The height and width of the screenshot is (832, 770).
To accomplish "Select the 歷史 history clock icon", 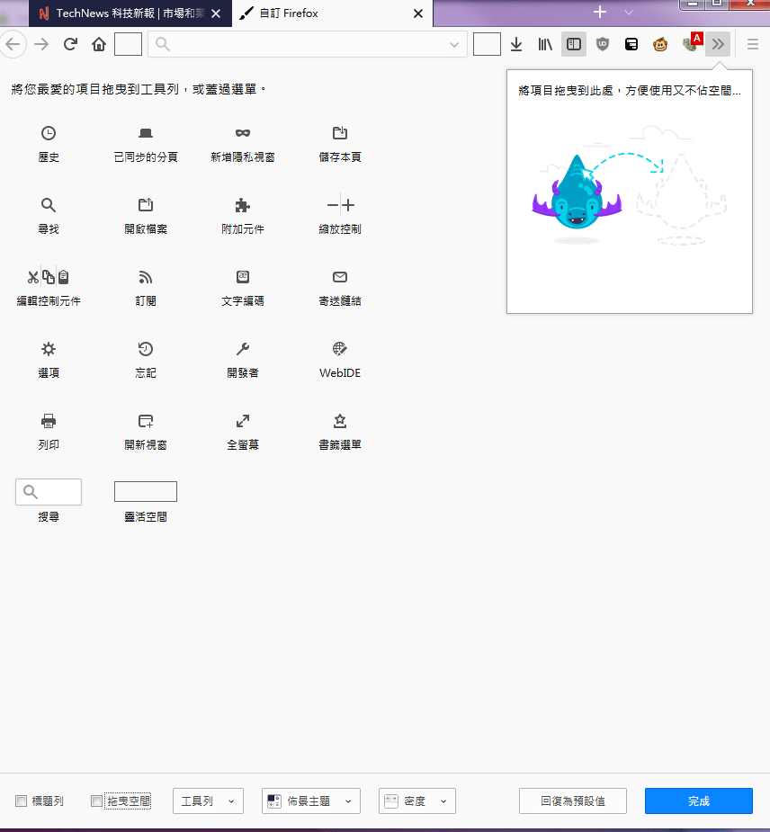I will click(x=49, y=133).
